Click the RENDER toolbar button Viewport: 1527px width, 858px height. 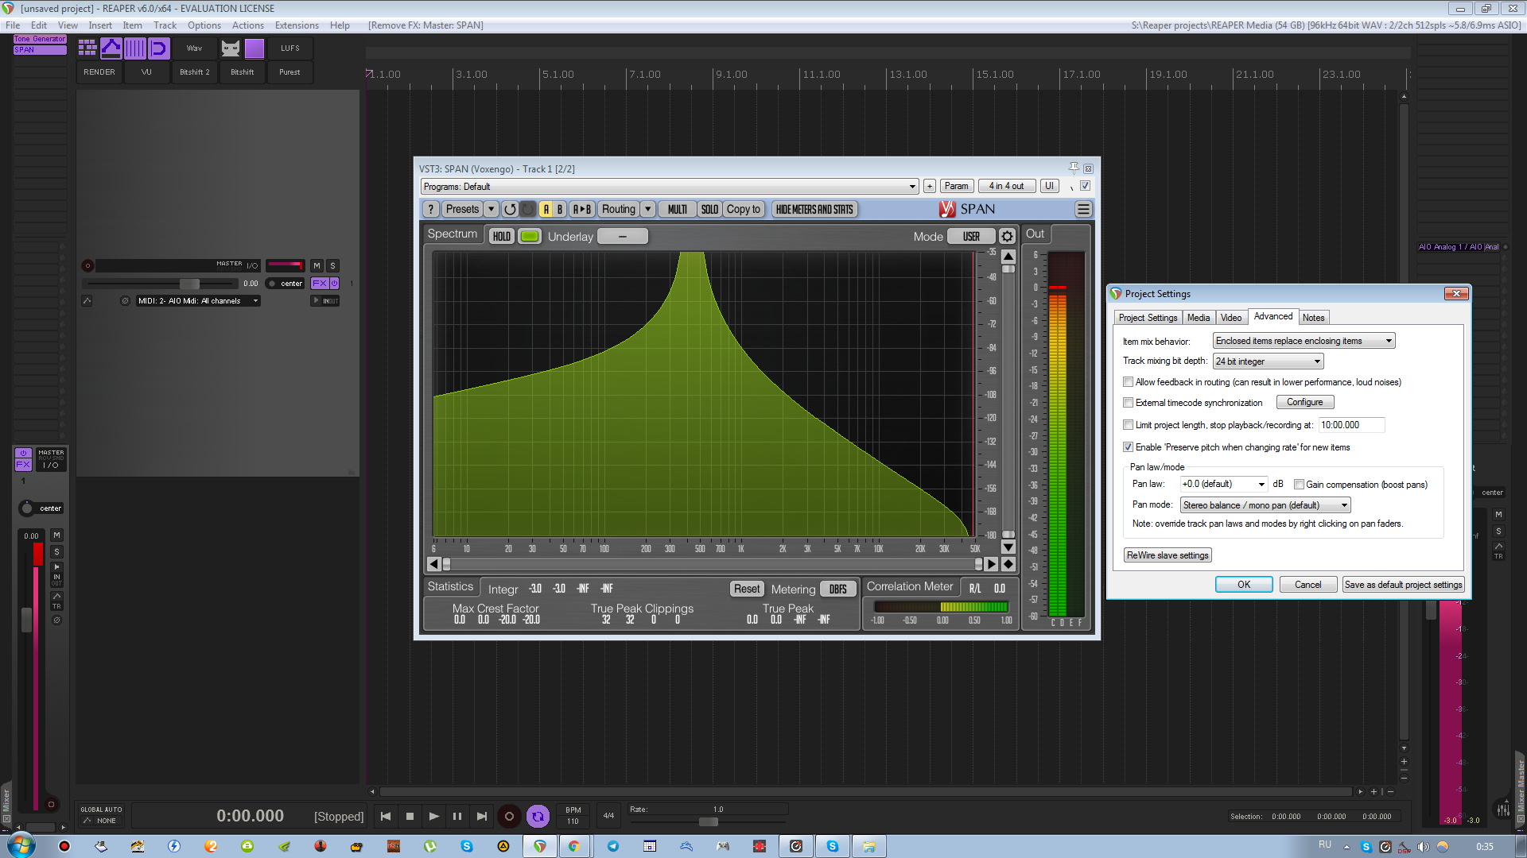[x=99, y=72]
